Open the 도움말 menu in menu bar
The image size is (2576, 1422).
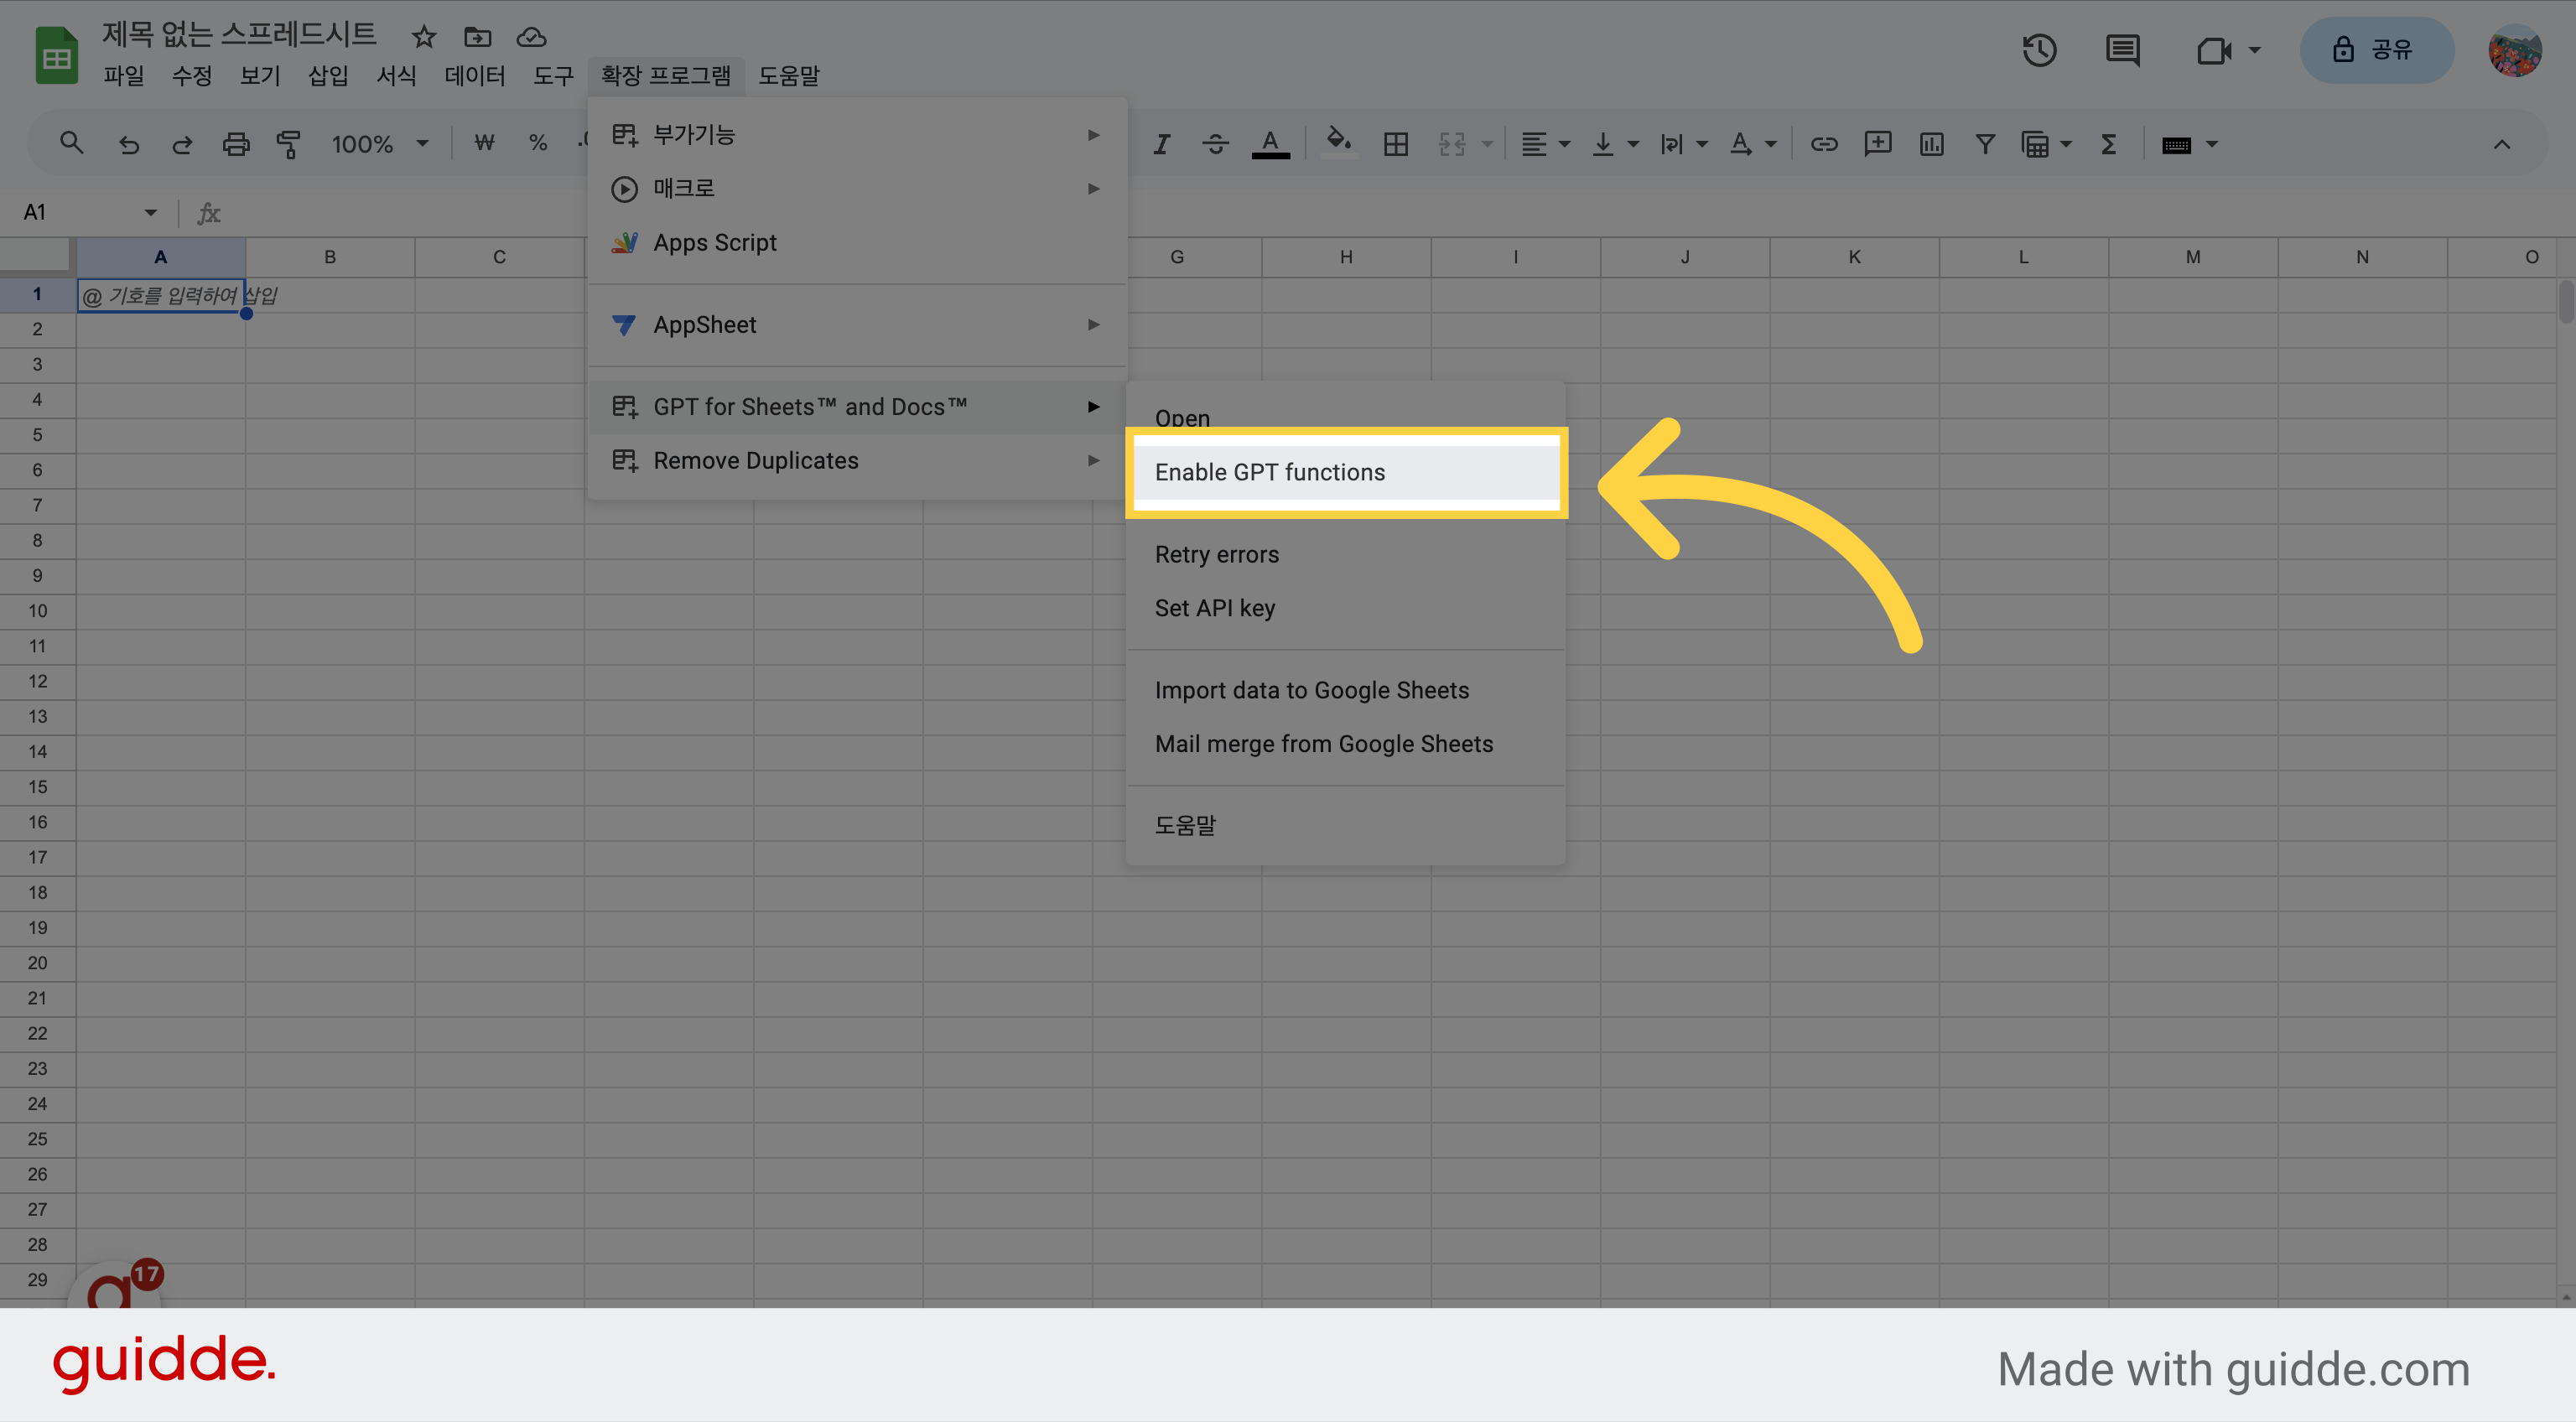789,76
